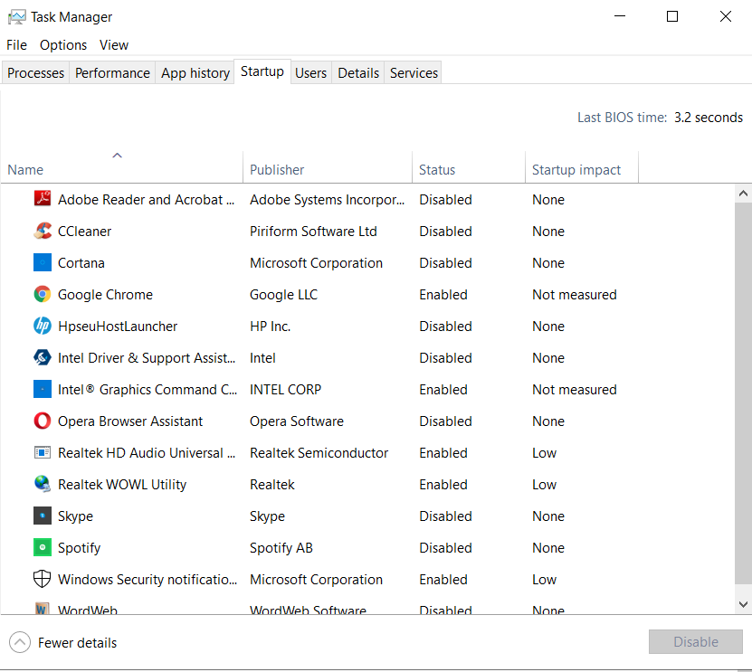Switch to the Processes tab
The image size is (752, 672).
35,73
